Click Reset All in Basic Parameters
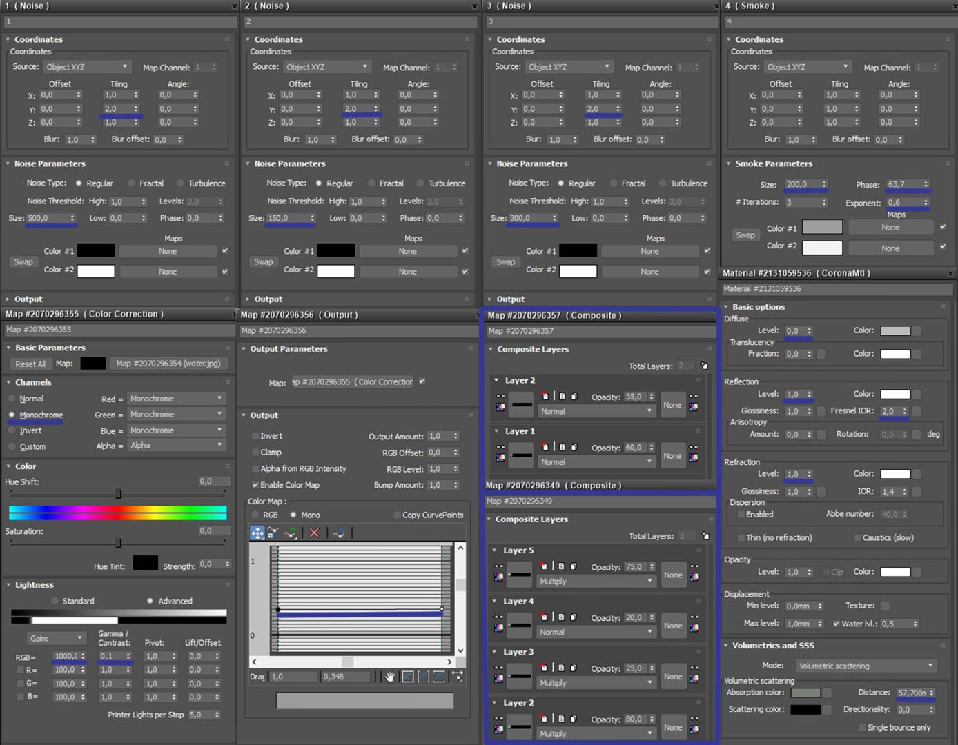 30,364
